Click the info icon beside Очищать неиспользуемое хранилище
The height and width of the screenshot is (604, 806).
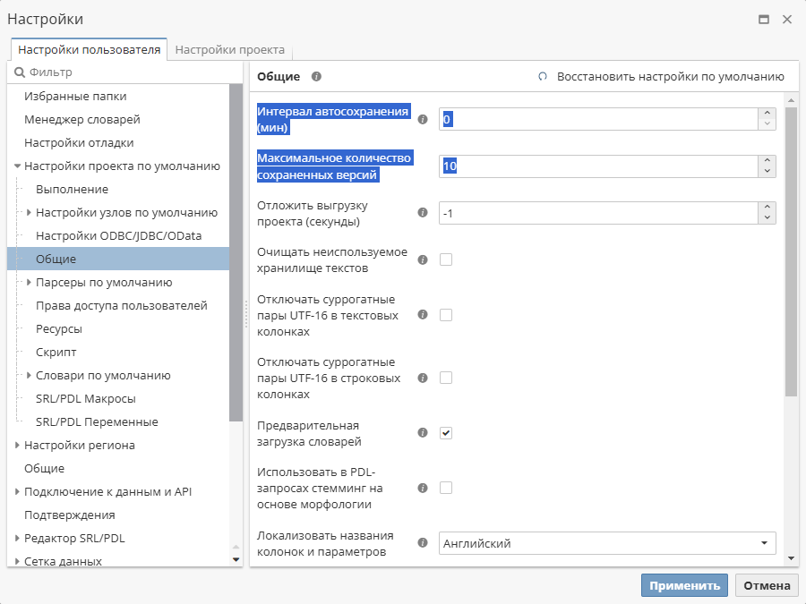click(x=422, y=259)
